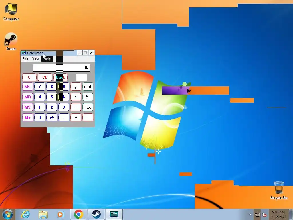The width and height of the screenshot is (293, 220).
Task: Click digit 9 on calculator
Action: click(64, 87)
